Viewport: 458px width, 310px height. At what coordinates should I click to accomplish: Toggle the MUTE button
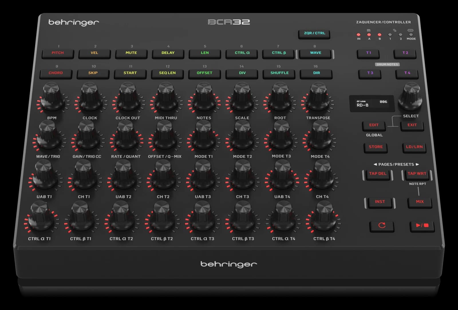pos(131,53)
